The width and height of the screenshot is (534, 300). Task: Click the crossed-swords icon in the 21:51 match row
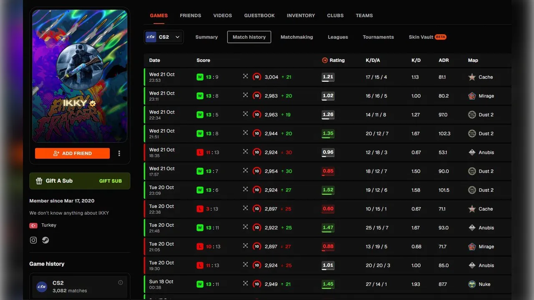point(245,133)
